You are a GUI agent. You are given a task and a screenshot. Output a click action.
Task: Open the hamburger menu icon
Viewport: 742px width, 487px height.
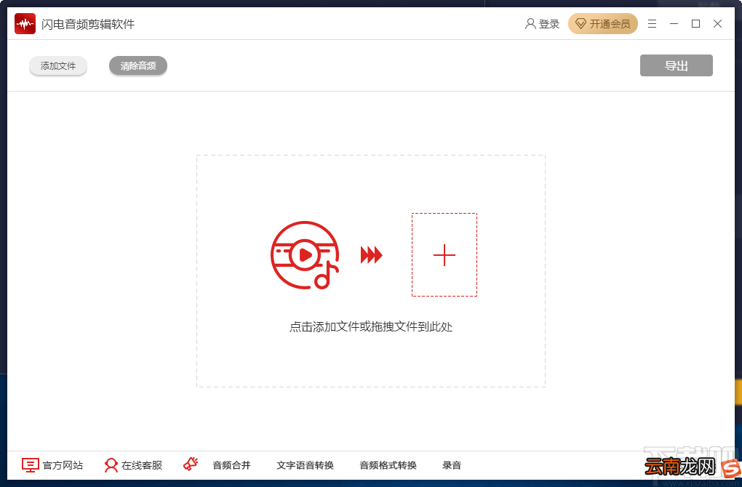coord(652,24)
